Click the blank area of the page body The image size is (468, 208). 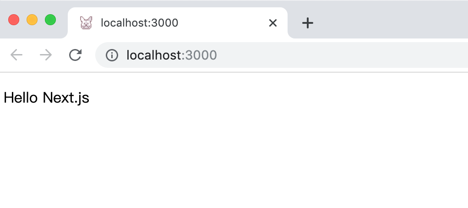coord(234,155)
